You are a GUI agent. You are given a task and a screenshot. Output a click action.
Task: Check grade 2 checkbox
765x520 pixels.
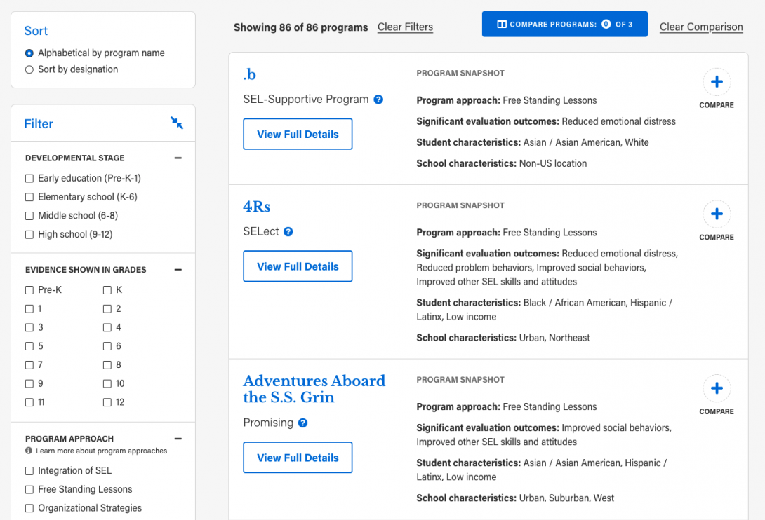tap(107, 309)
